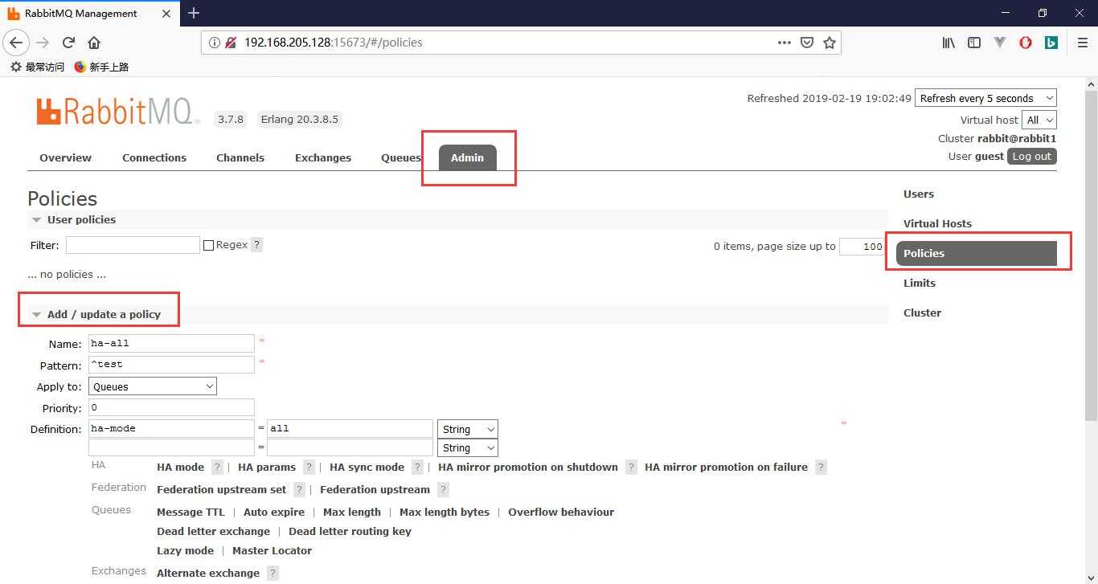1098x584 pixels.
Task: Open Users in the admin sidebar
Action: [x=919, y=194]
